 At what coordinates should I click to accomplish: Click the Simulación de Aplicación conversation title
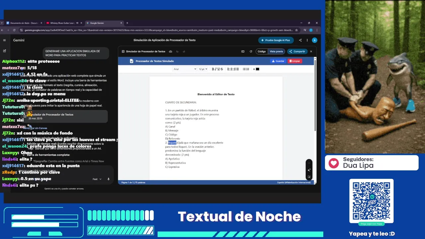pyautogui.click(x=164, y=40)
